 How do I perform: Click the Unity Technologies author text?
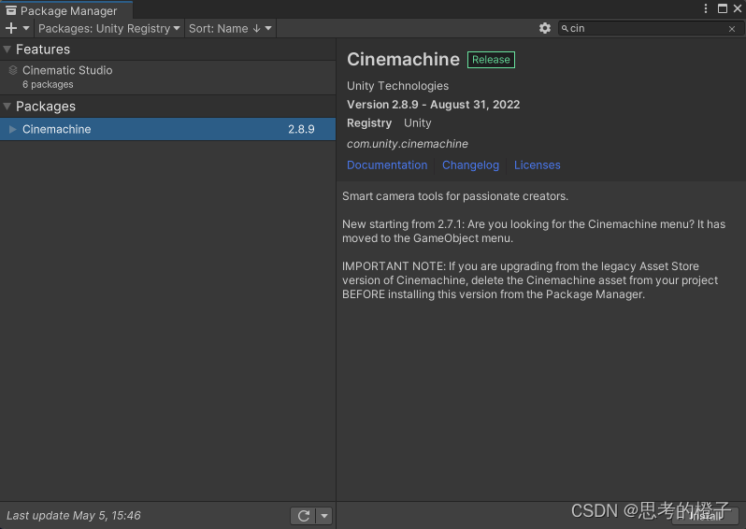[397, 86]
